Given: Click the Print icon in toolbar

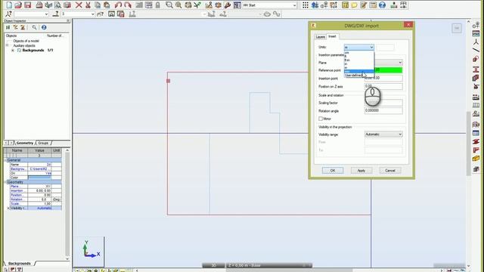Looking at the screenshot, I should pos(39,5).
